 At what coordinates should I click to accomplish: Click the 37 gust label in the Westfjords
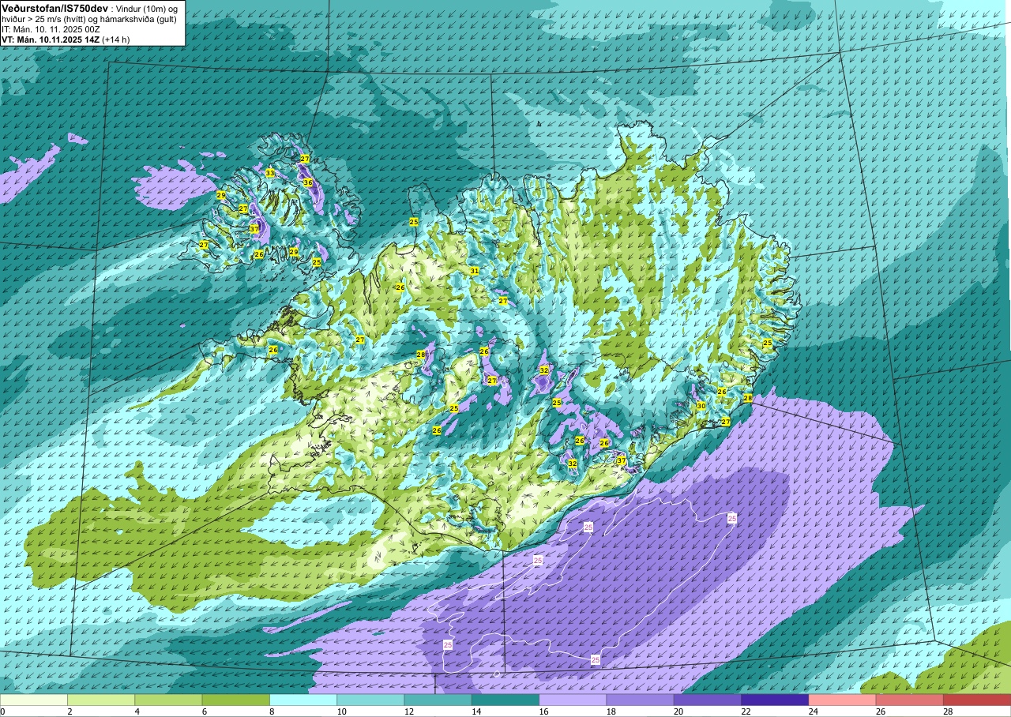(x=254, y=228)
